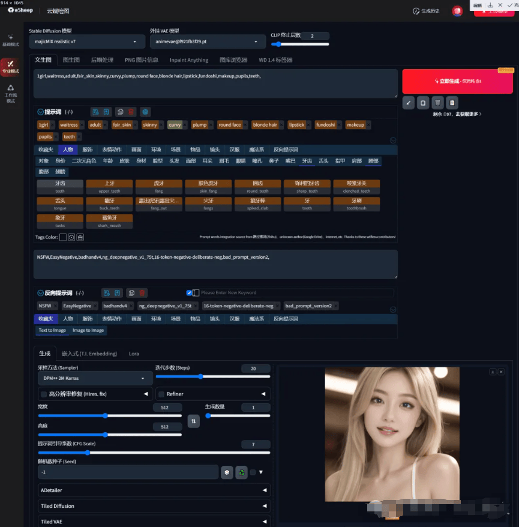Image resolution: width=519 pixels, height=527 pixels.
Task: Click the clipboard icon below the generate button
Action: 452,103
